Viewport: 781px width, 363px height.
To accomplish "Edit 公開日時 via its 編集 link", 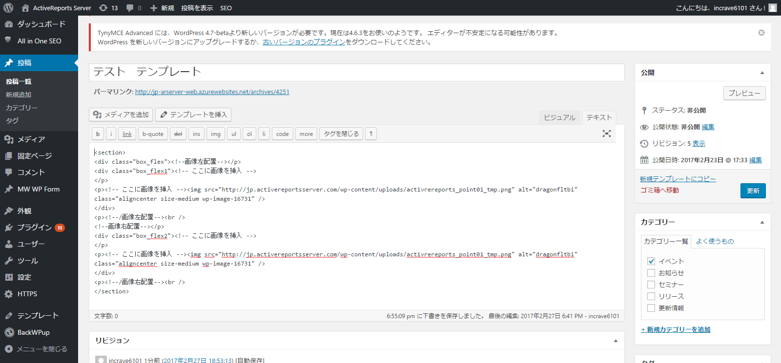I will coord(756,160).
